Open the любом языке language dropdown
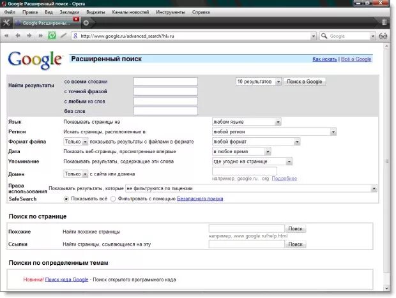This screenshot has height=298, width=396. [x=247, y=122]
